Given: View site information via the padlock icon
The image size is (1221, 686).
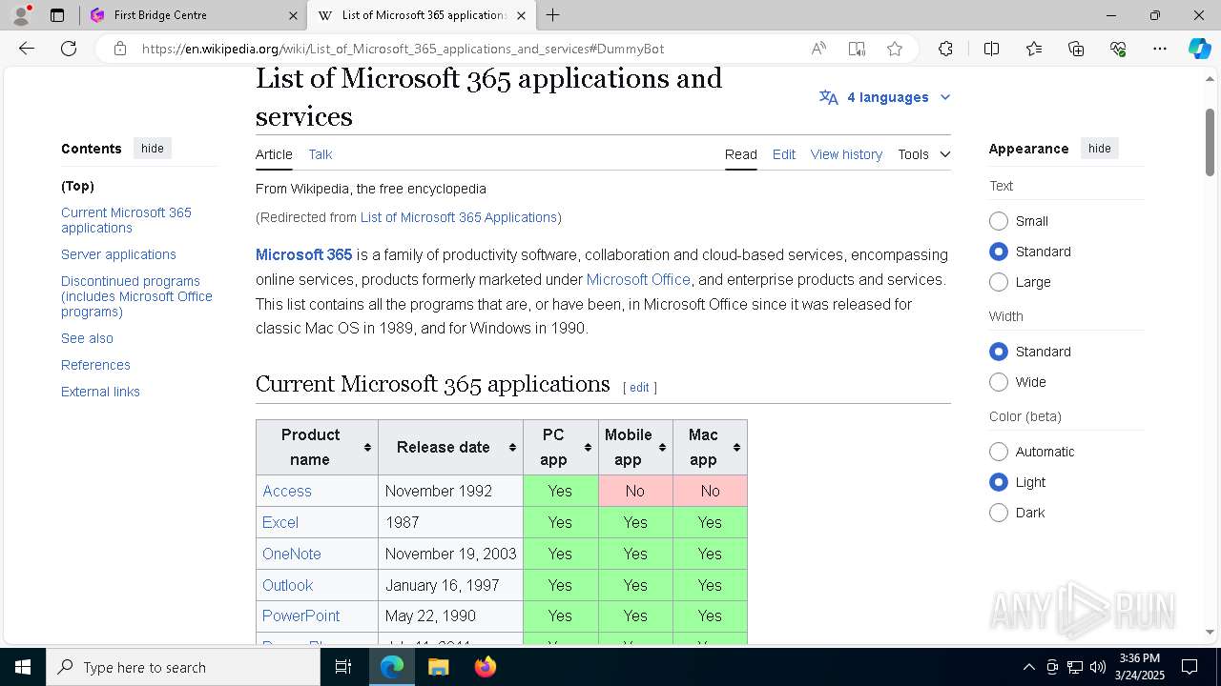Looking at the screenshot, I should pos(120,49).
